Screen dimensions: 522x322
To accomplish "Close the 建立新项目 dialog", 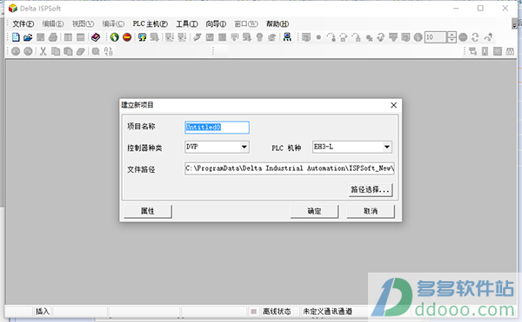I will coord(393,105).
